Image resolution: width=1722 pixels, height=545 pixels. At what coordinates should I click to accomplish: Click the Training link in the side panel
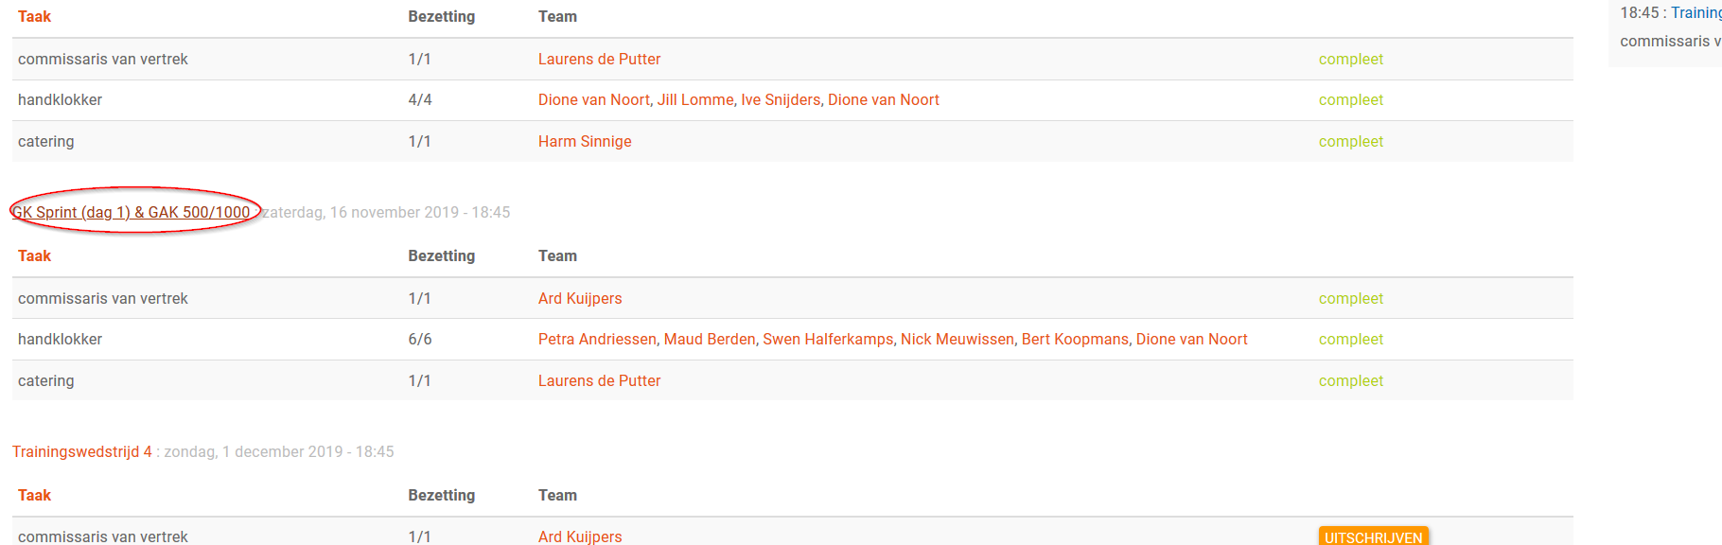tap(1696, 12)
